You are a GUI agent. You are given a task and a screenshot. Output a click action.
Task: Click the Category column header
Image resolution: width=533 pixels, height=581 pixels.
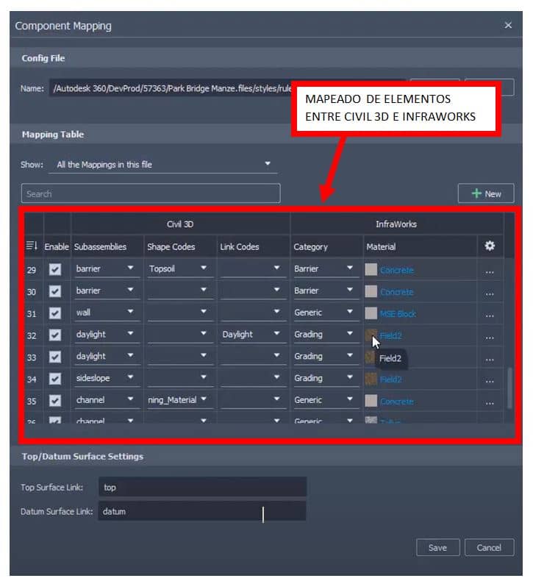click(x=310, y=247)
